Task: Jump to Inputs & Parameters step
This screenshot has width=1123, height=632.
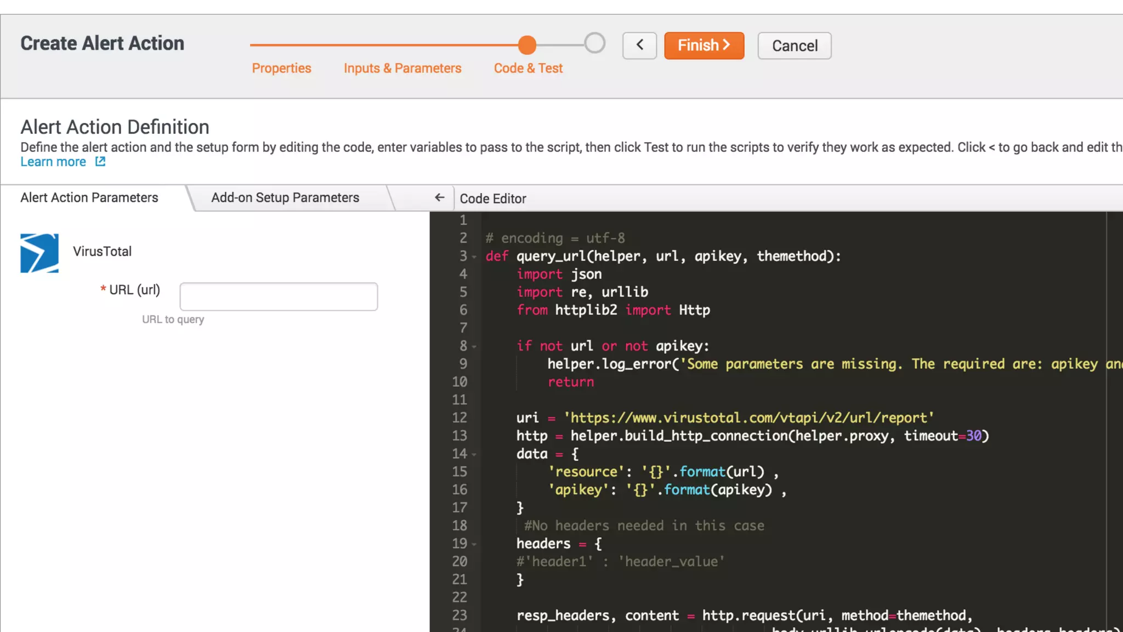Action: click(x=402, y=68)
